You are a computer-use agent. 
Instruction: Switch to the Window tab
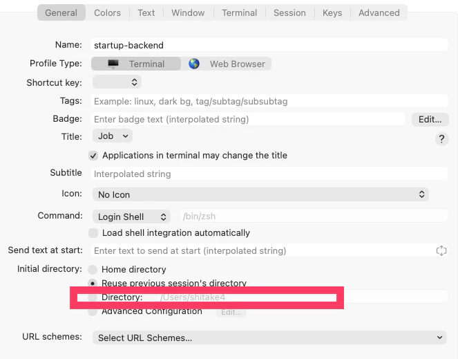click(x=188, y=12)
